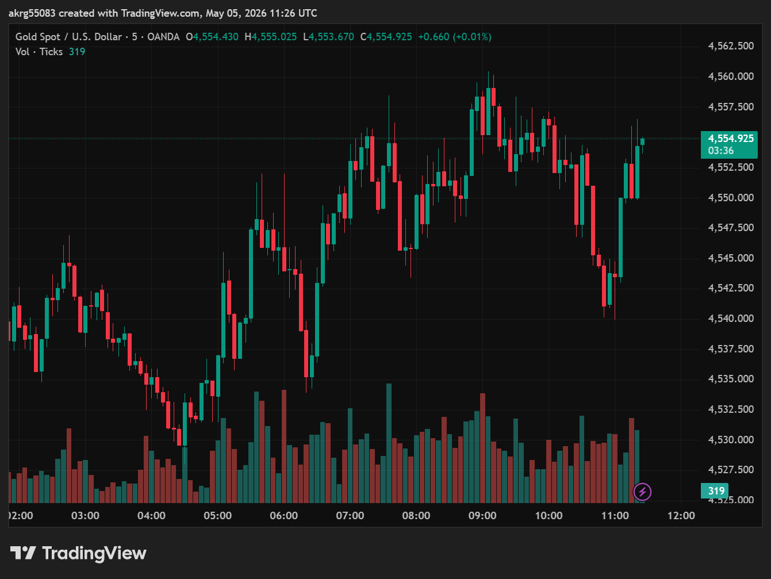Click the 12:00 time axis label
The height and width of the screenshot is (579, 771).
pyautogui.click(x=681, y=516)
